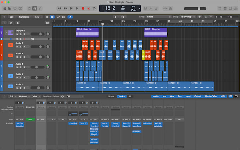Open the Library button in the control bar
This screenshot has height=150, width=240.
5,8
